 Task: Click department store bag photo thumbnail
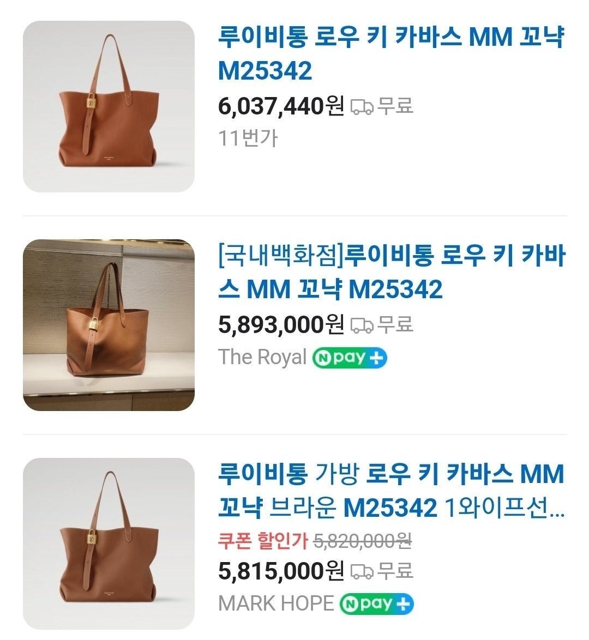pyautogui.click(x=109, y=325)
